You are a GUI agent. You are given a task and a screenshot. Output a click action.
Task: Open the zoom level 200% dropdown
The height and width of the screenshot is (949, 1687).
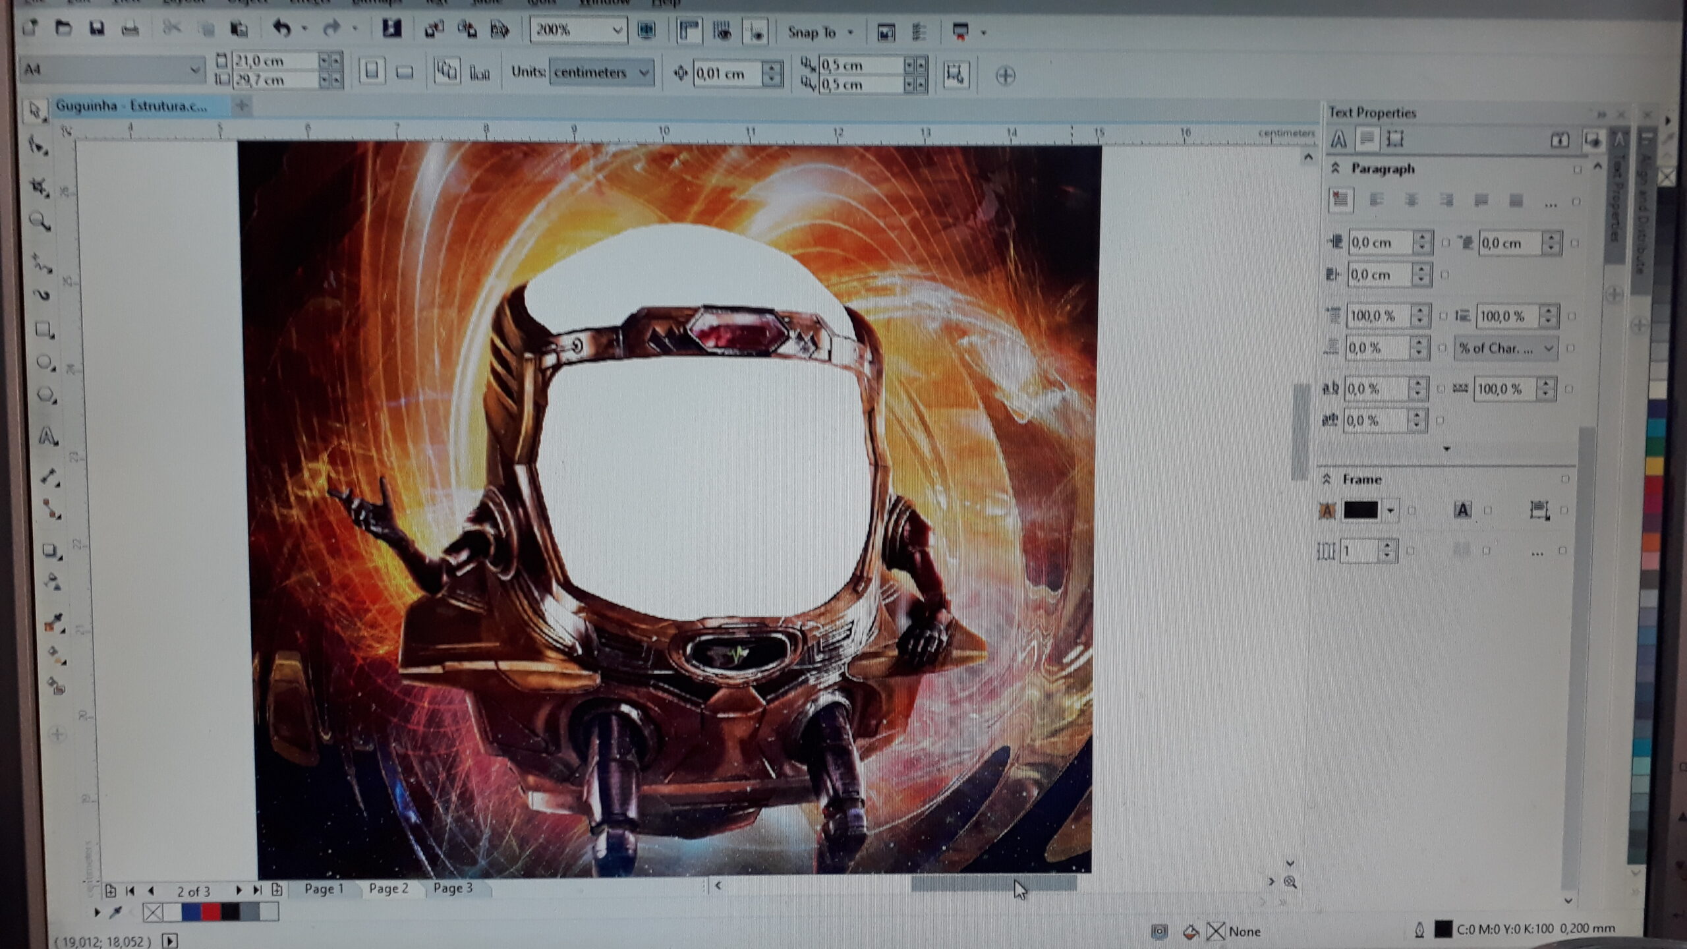click(617, 30)
